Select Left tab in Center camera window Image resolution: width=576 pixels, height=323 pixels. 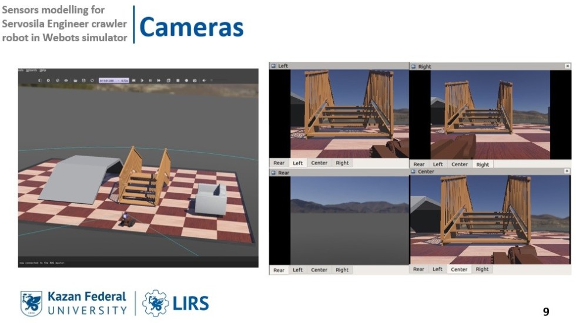[437, 269]
